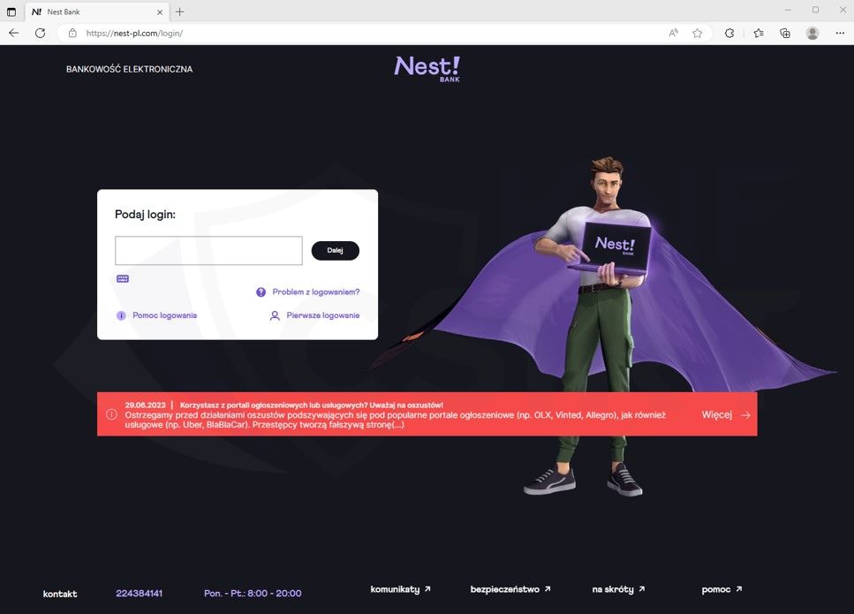The image size is (854, 614).
Task: Open the tab actions menu icon
Action: 11,11
